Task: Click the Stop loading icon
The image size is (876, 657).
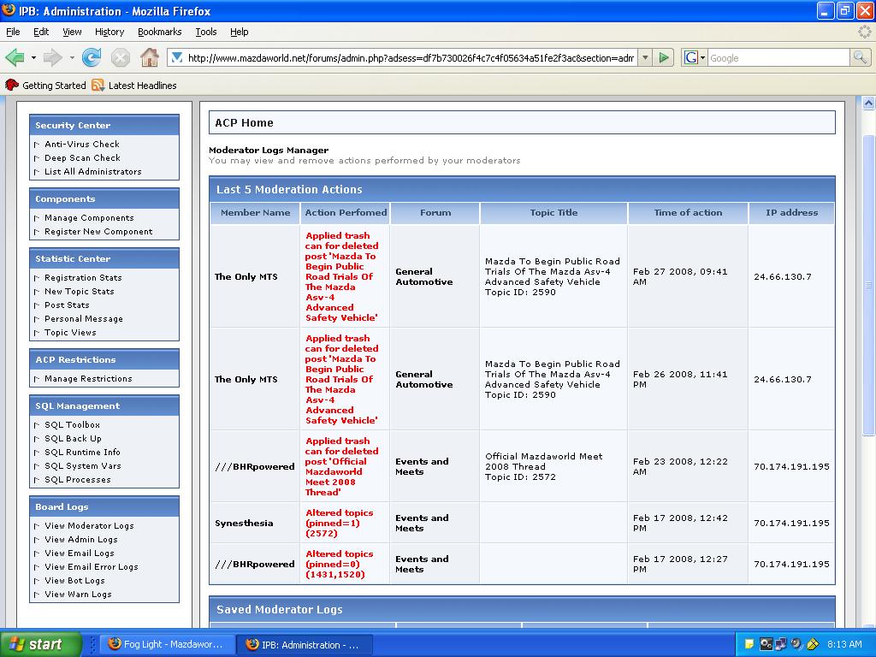Action: (x=120, y=57)
